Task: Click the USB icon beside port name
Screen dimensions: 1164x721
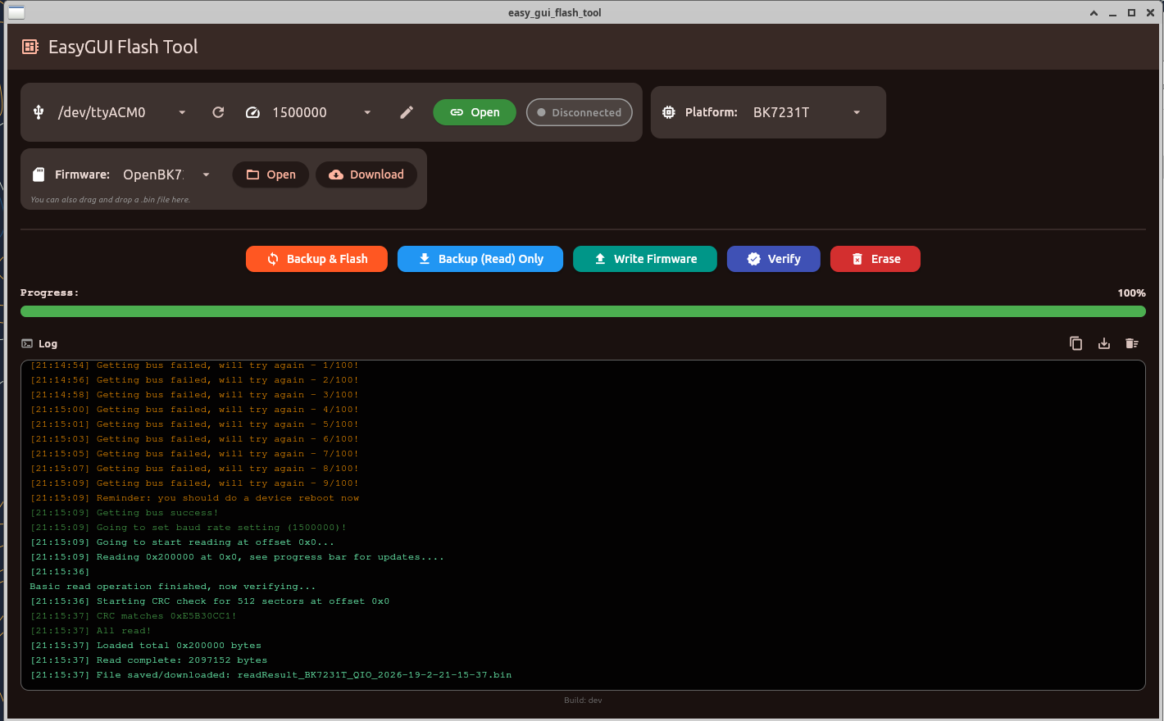Action: click(x=39, y=112)
